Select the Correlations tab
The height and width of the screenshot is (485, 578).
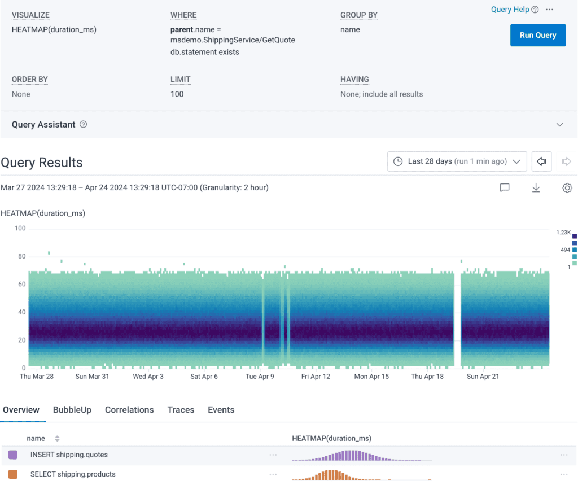129,410
